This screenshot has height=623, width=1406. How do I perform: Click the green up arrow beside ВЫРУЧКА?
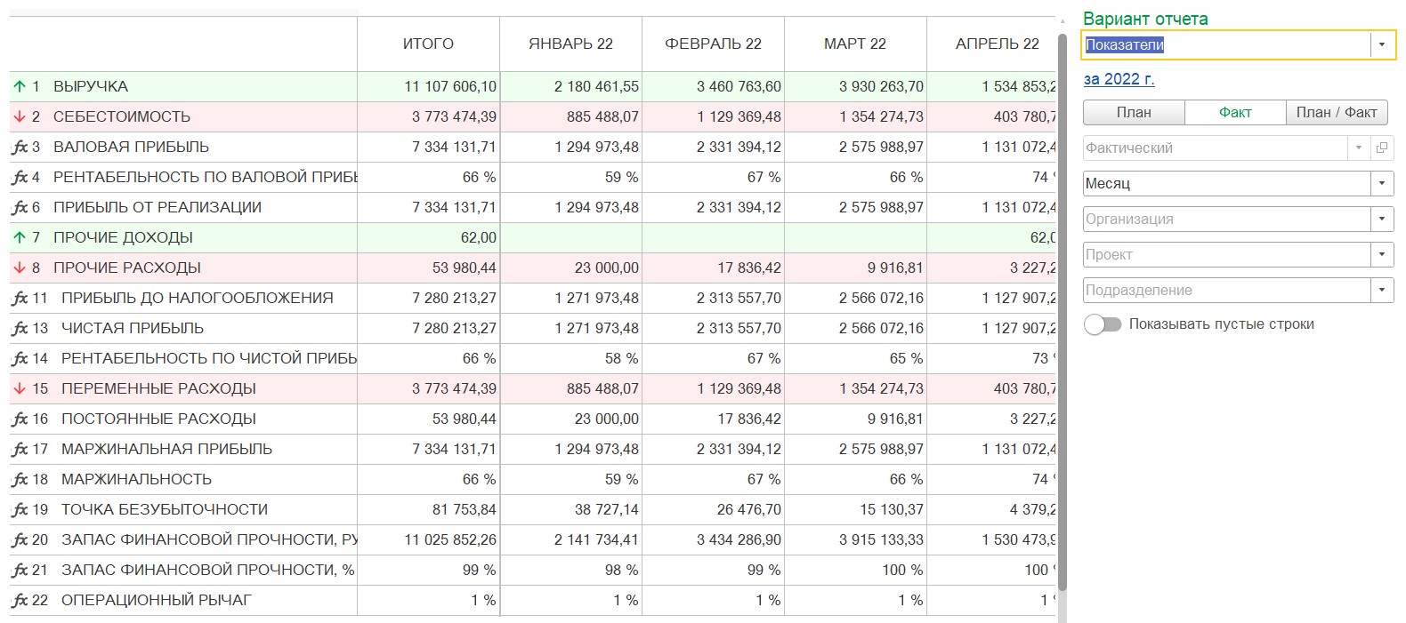coord(20,86)
